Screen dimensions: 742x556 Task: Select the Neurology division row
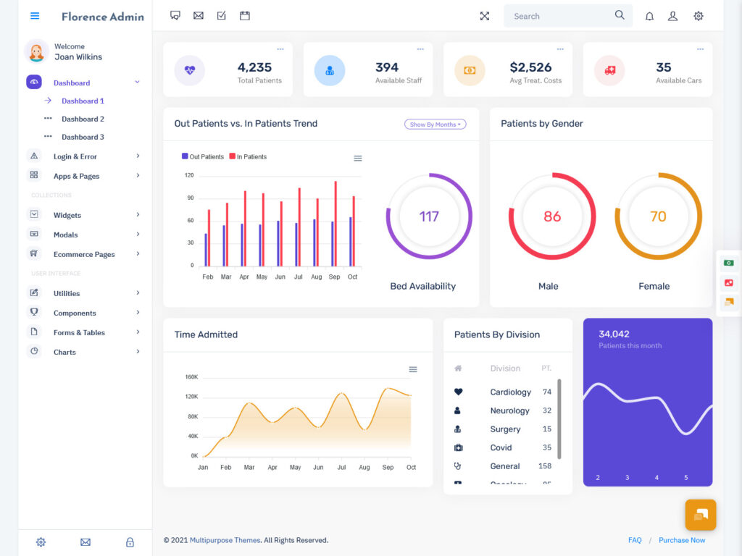(x=503, y=410)
